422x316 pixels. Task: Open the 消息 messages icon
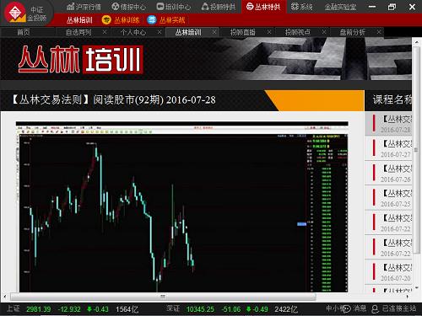347,309
